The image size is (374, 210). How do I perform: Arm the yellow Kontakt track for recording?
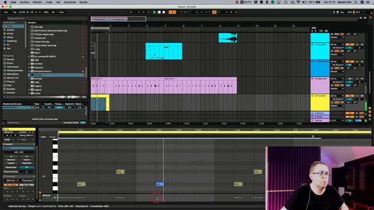pos(362,96)
